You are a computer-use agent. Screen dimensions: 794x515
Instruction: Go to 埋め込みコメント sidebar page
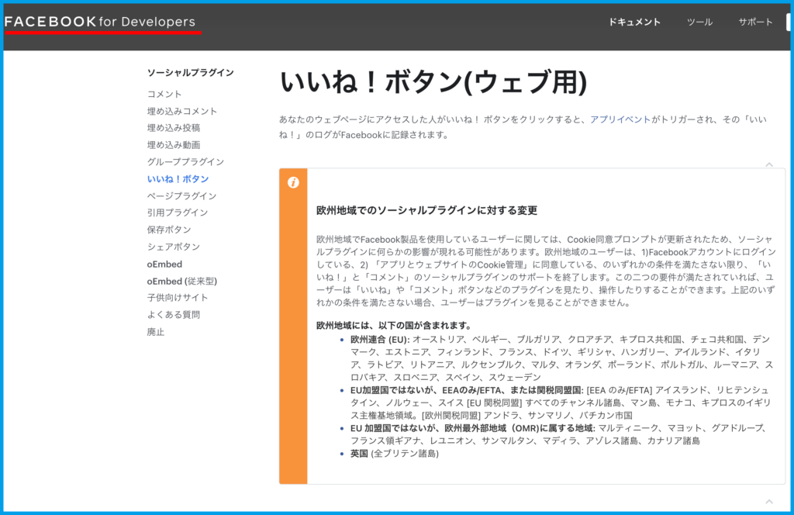(x=182, y=111)
